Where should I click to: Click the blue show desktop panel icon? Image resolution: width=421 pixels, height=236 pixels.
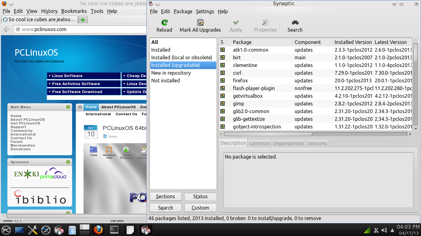coord(19,230)
